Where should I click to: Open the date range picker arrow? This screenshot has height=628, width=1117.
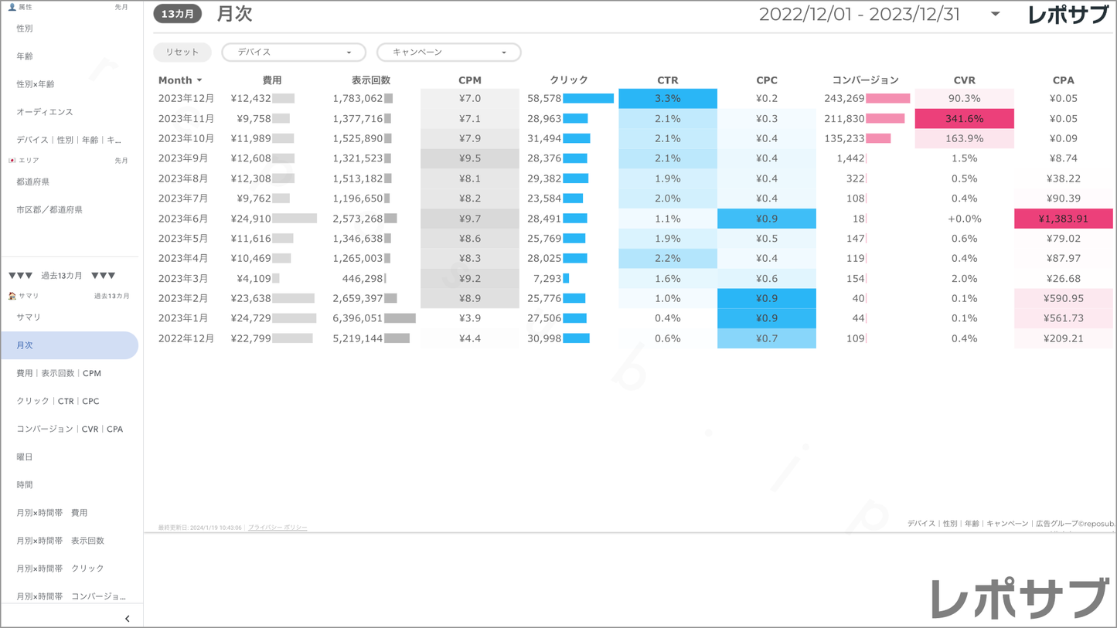click(x=995, y=14)
